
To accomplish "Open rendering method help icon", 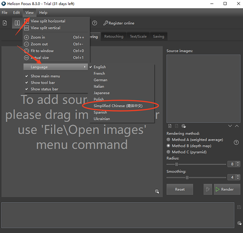I will click(x=236, y=142).
